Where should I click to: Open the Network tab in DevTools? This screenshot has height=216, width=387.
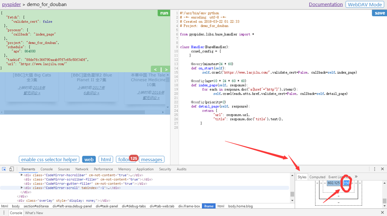pyautogui.click(x=82, y=169)
